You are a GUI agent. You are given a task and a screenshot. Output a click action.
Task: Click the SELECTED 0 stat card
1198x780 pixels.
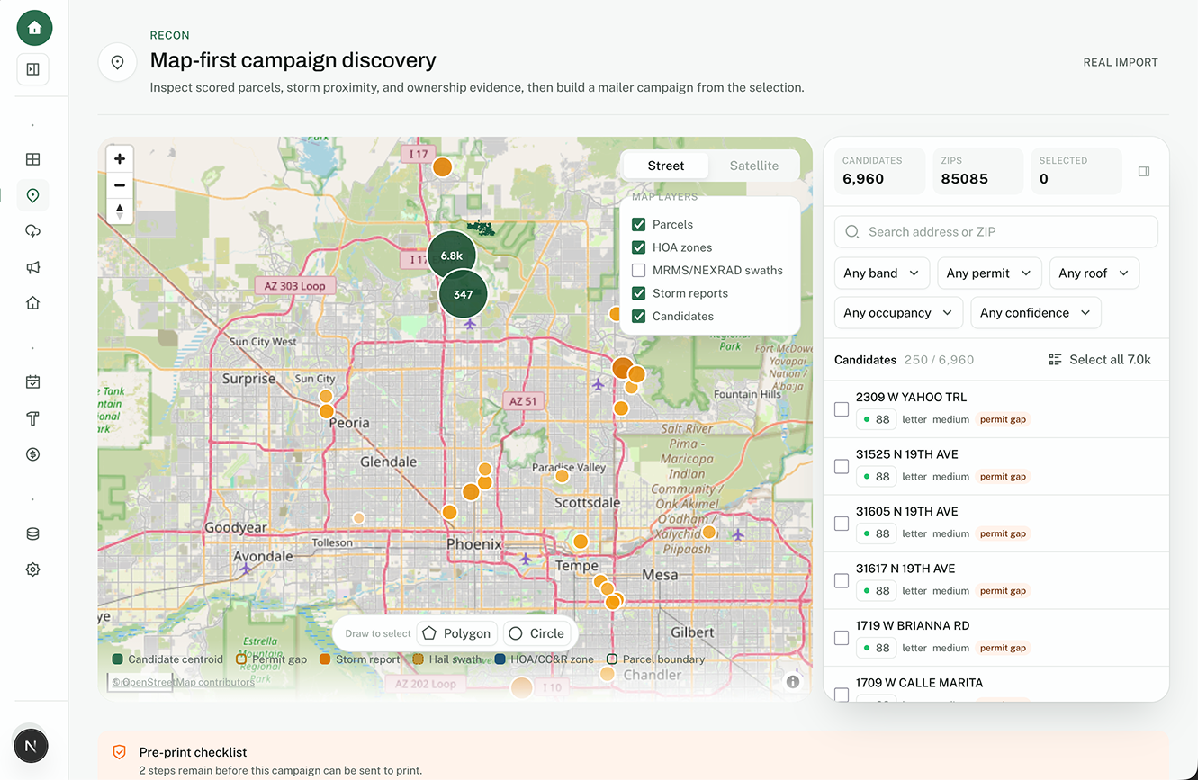click(x=1076, y=171)
